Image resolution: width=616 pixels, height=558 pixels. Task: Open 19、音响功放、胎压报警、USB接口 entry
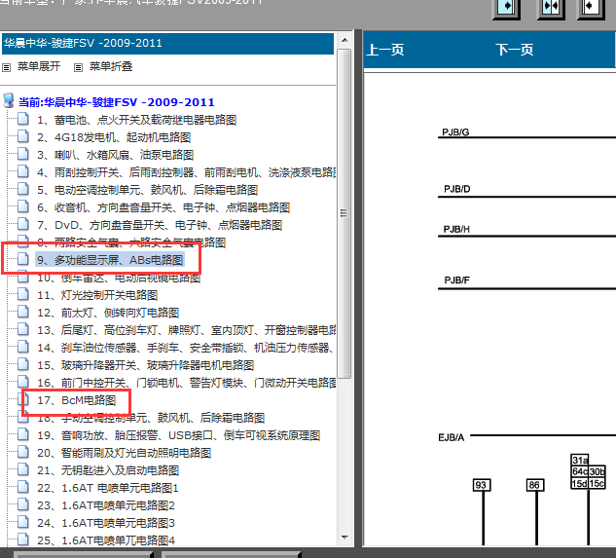tap(179, 435)
